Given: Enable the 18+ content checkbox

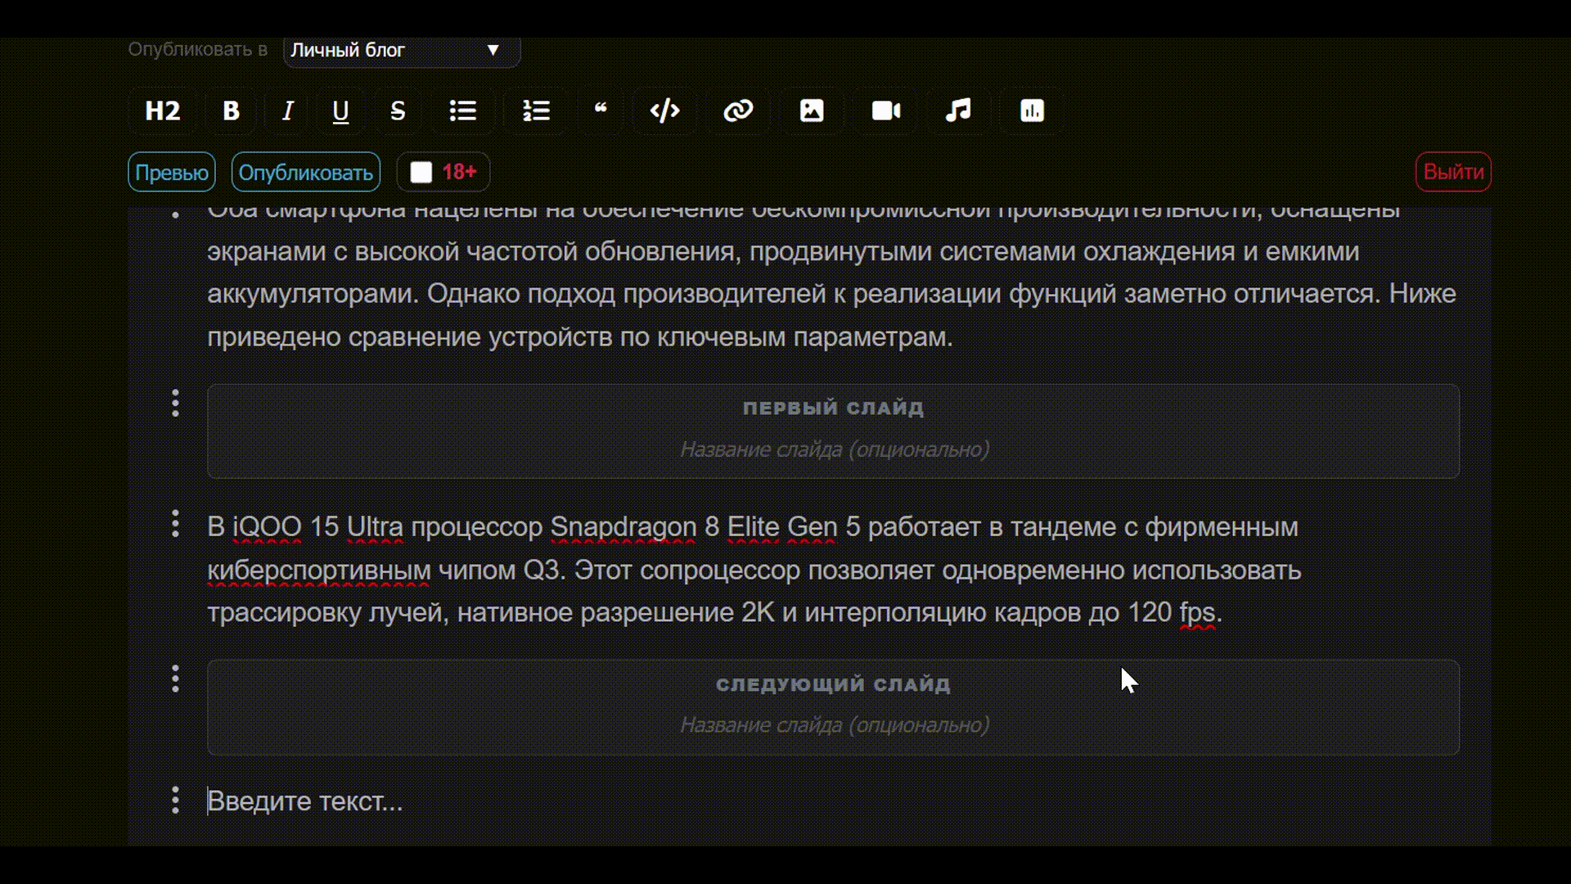Looking at the screenshot, I should [421, 172].
